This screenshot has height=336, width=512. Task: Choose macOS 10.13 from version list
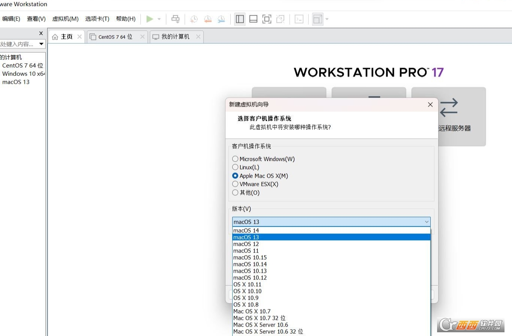[331, 271]
